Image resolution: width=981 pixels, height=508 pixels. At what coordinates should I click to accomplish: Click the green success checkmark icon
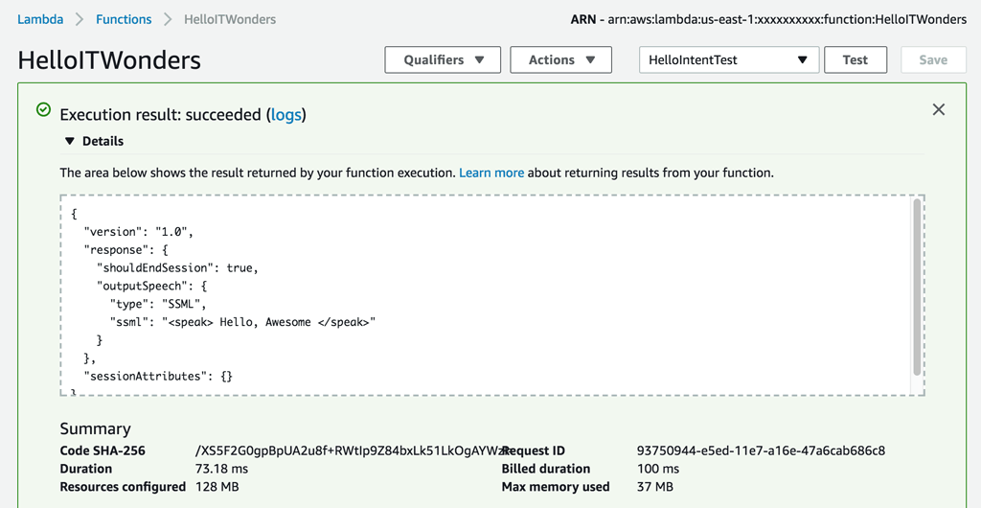(43, 110)
